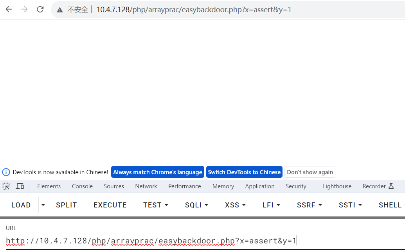405x252 pixels.
Task: Open the Performance tab
Action: pos(185,186)
